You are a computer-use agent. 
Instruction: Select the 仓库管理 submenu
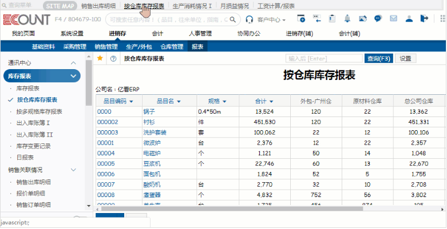point(172,47)
